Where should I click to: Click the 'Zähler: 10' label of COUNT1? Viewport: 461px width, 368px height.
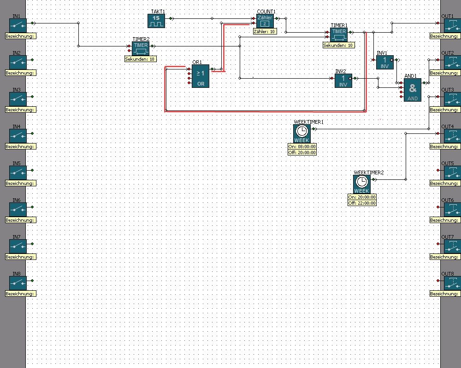pyautogui.click(x=265, y=32)
